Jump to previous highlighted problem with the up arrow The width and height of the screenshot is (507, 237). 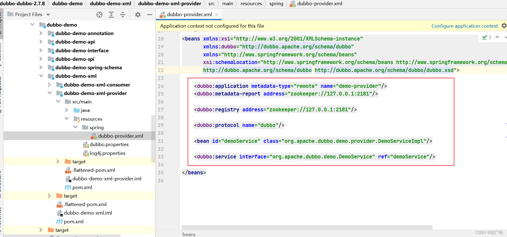tap(497, 37)
